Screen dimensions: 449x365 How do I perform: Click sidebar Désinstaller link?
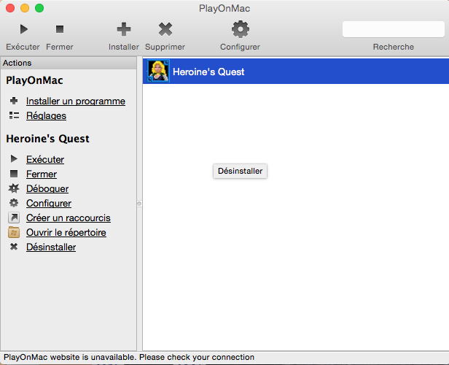coord(51,247)
